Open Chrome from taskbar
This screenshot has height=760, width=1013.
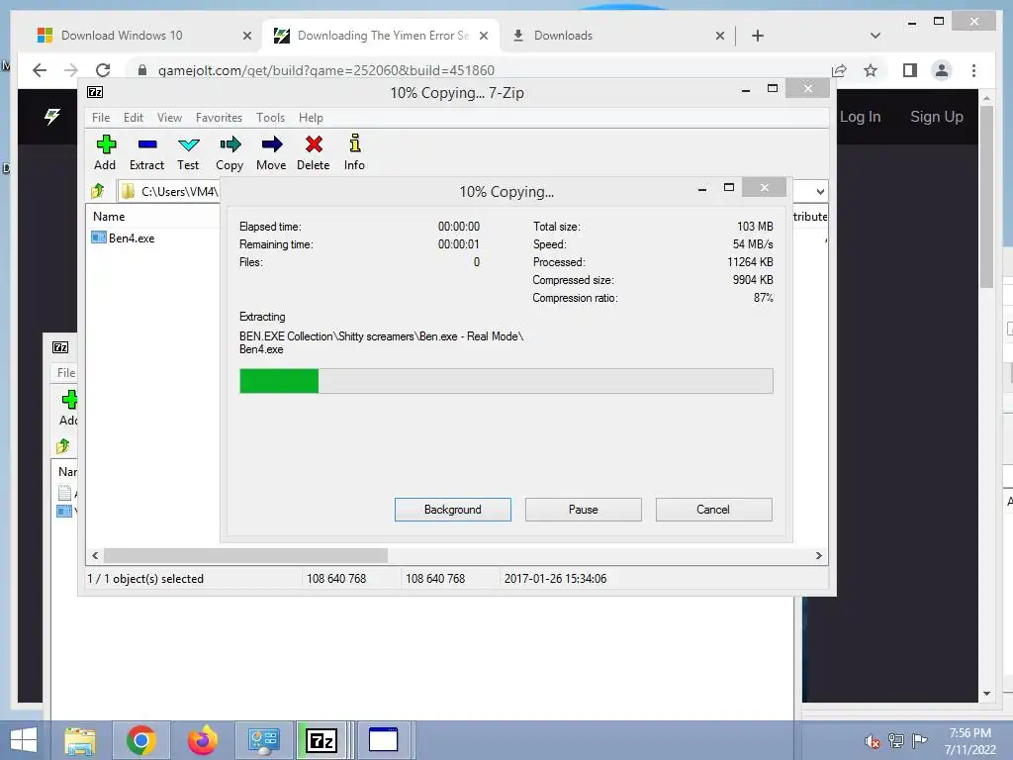click(140, 740)
